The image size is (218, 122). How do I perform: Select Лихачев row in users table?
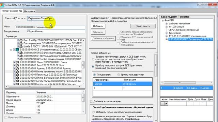point(123,84)
